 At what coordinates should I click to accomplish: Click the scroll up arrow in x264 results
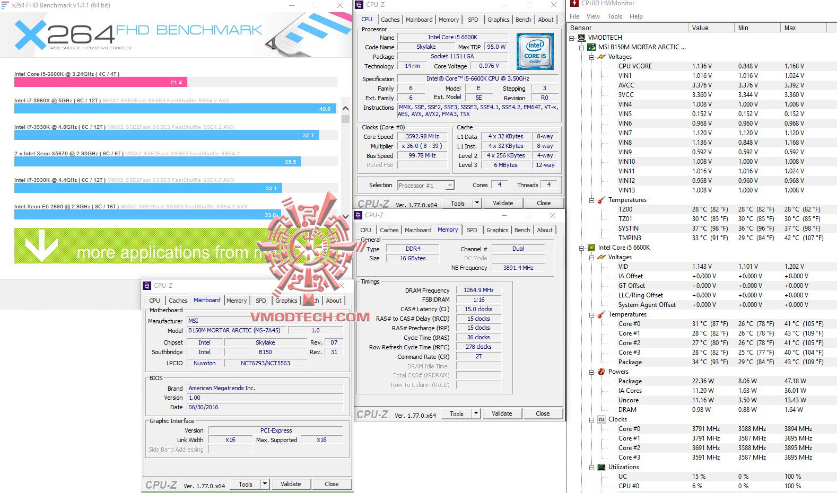point(346,108)
